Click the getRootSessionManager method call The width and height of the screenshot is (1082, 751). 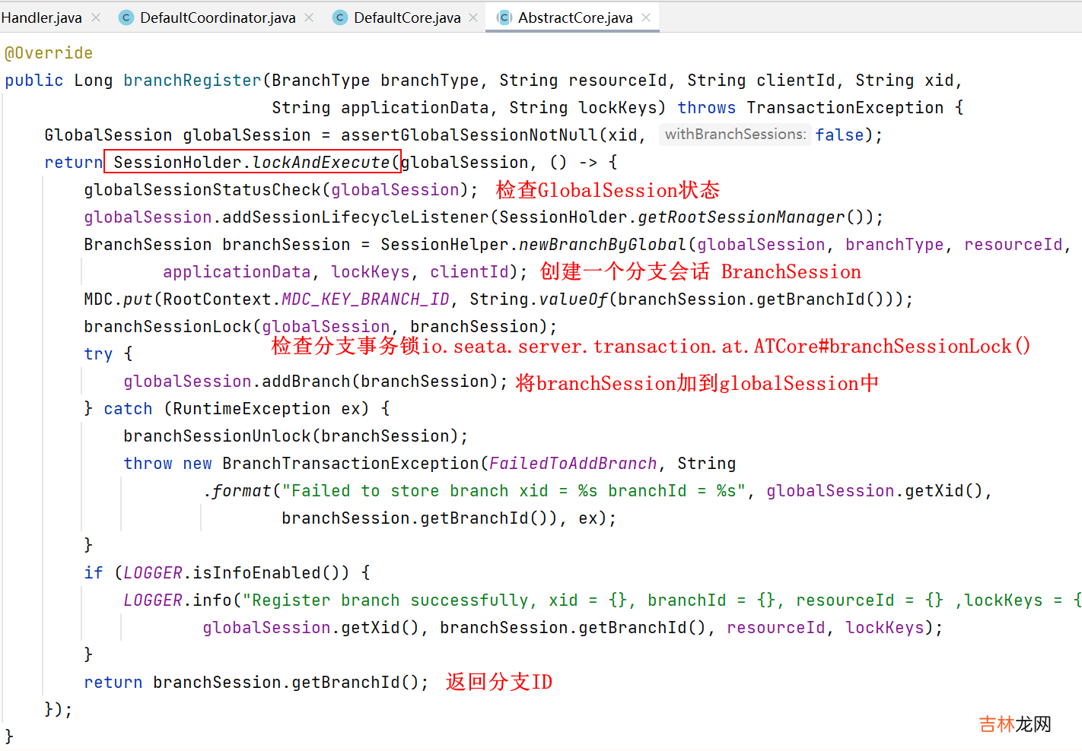click(x=741, y=217)
